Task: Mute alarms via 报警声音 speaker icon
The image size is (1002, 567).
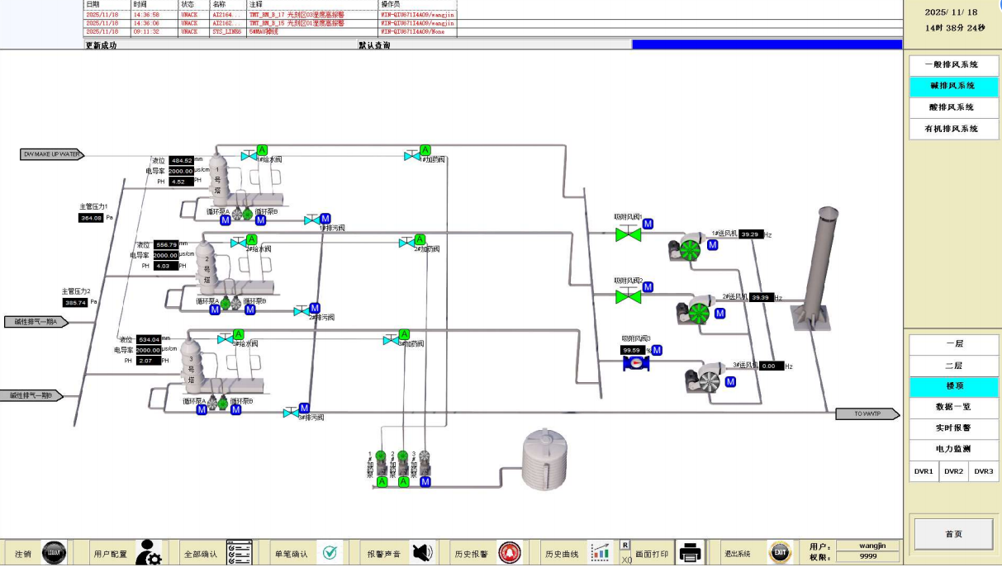Action: point(422,553)
